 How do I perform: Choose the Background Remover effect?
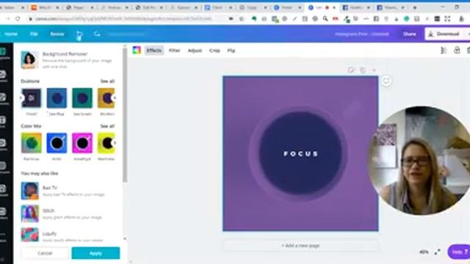[68, 59]
